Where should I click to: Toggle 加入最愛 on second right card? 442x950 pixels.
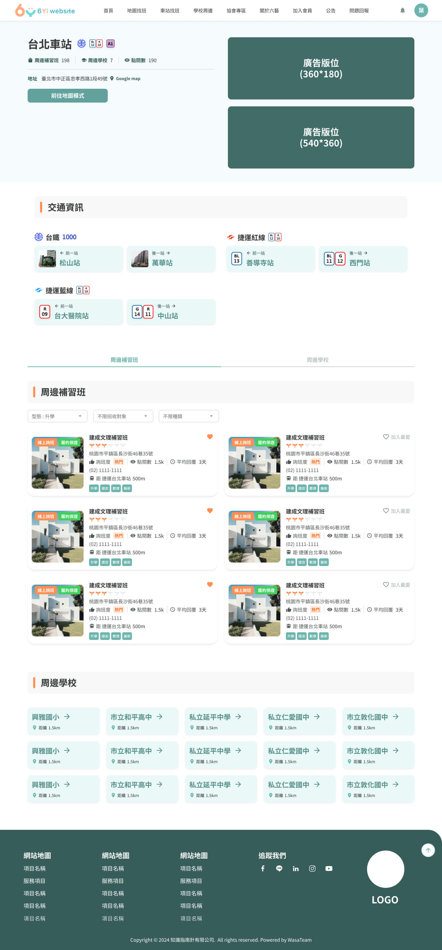coord(396,511)
